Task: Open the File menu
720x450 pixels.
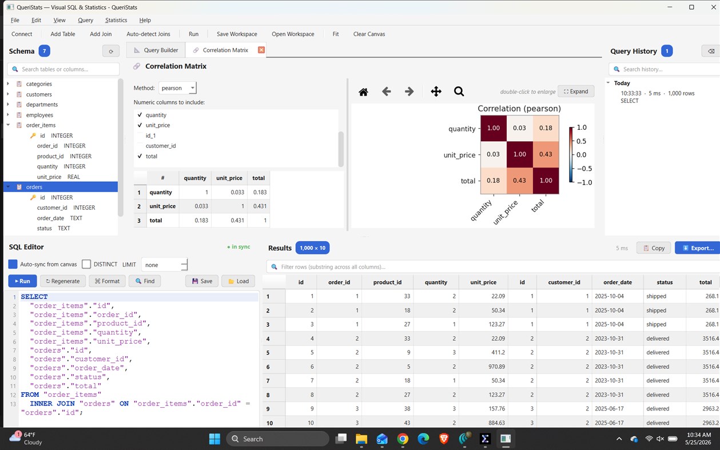Action: click(x=15, y=20)
